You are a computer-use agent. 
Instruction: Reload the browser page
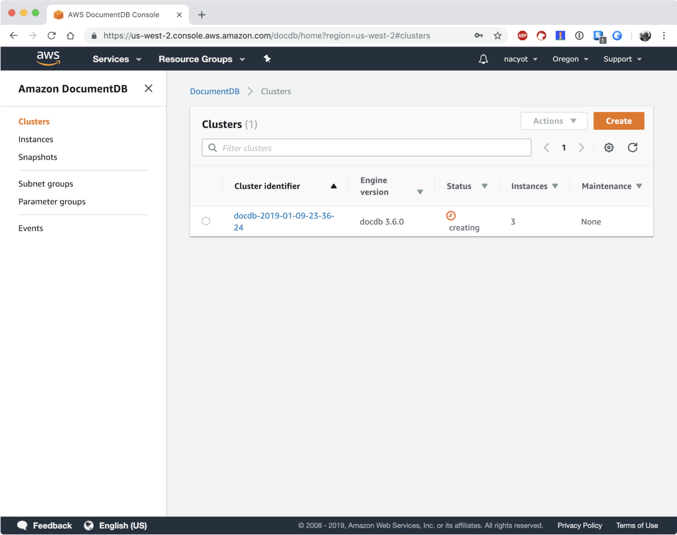[x=51, y=36]
